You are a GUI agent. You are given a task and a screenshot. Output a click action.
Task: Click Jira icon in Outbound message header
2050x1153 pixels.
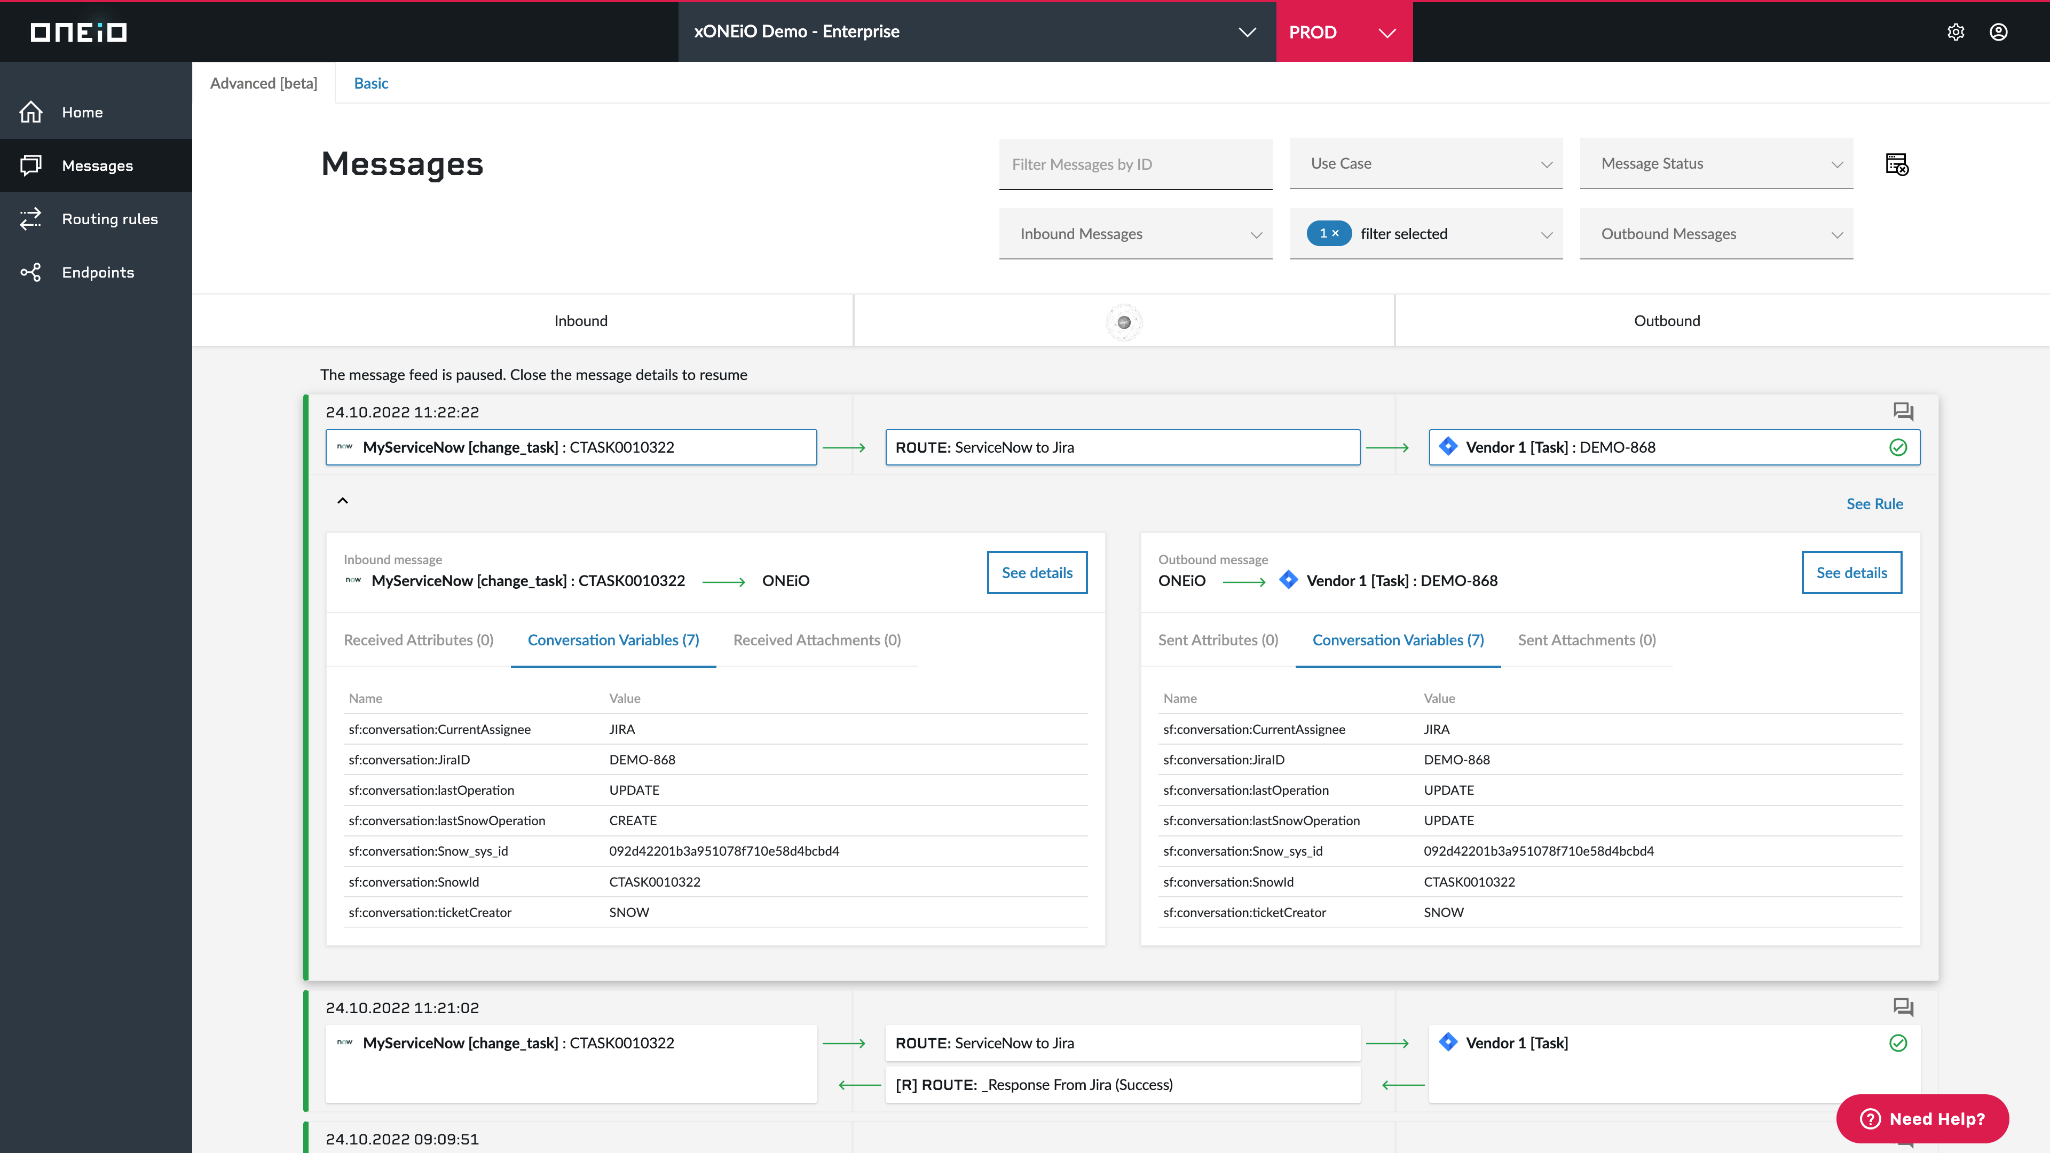coord(1288,580)
